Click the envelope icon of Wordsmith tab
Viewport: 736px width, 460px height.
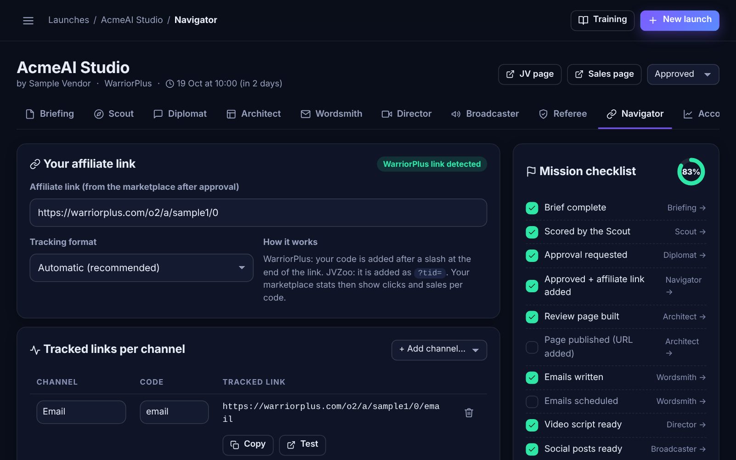point(306,114)
